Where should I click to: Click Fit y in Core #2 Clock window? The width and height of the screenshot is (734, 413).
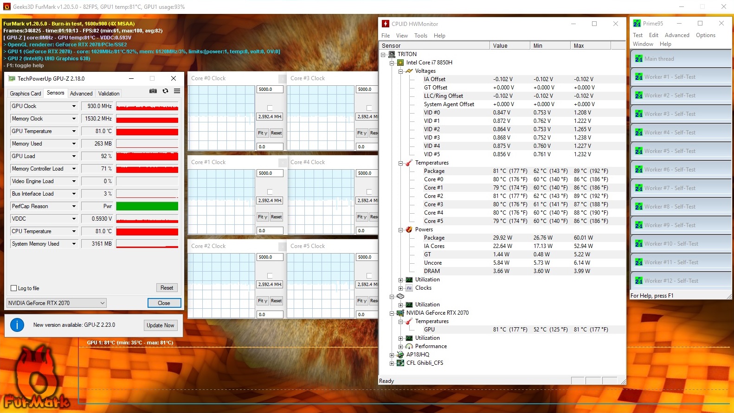263,301
